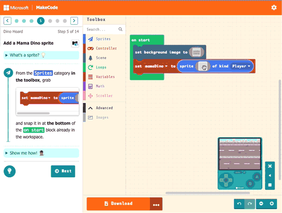Open the settings gear menu
The image size is (282, 213).
point(274,8)
